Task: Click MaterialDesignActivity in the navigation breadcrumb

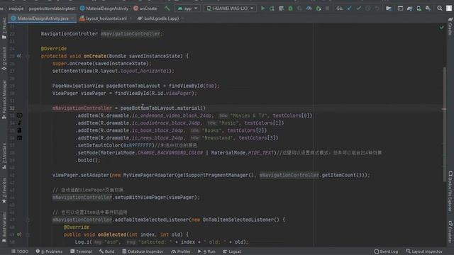Action: tap(104, 8)
